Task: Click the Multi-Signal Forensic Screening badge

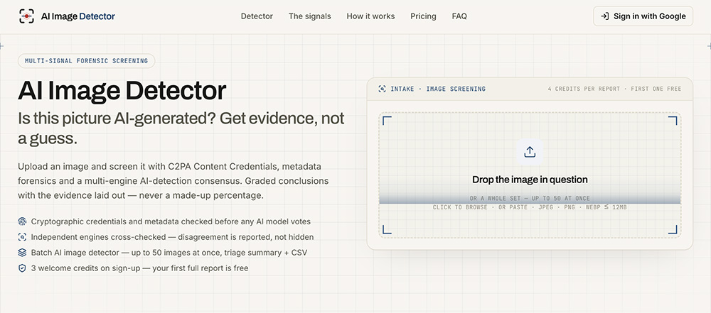Action: pyautogui.click(x=86, y=61)
